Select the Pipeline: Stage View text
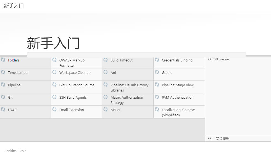271x156 pixels. coord(178,85)
